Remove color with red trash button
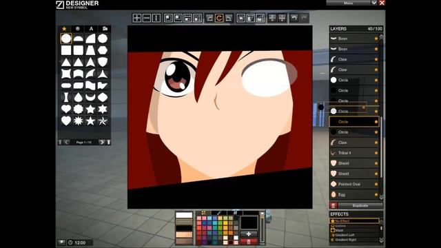Screen dimensions: 441x248 tap(249, 242)
